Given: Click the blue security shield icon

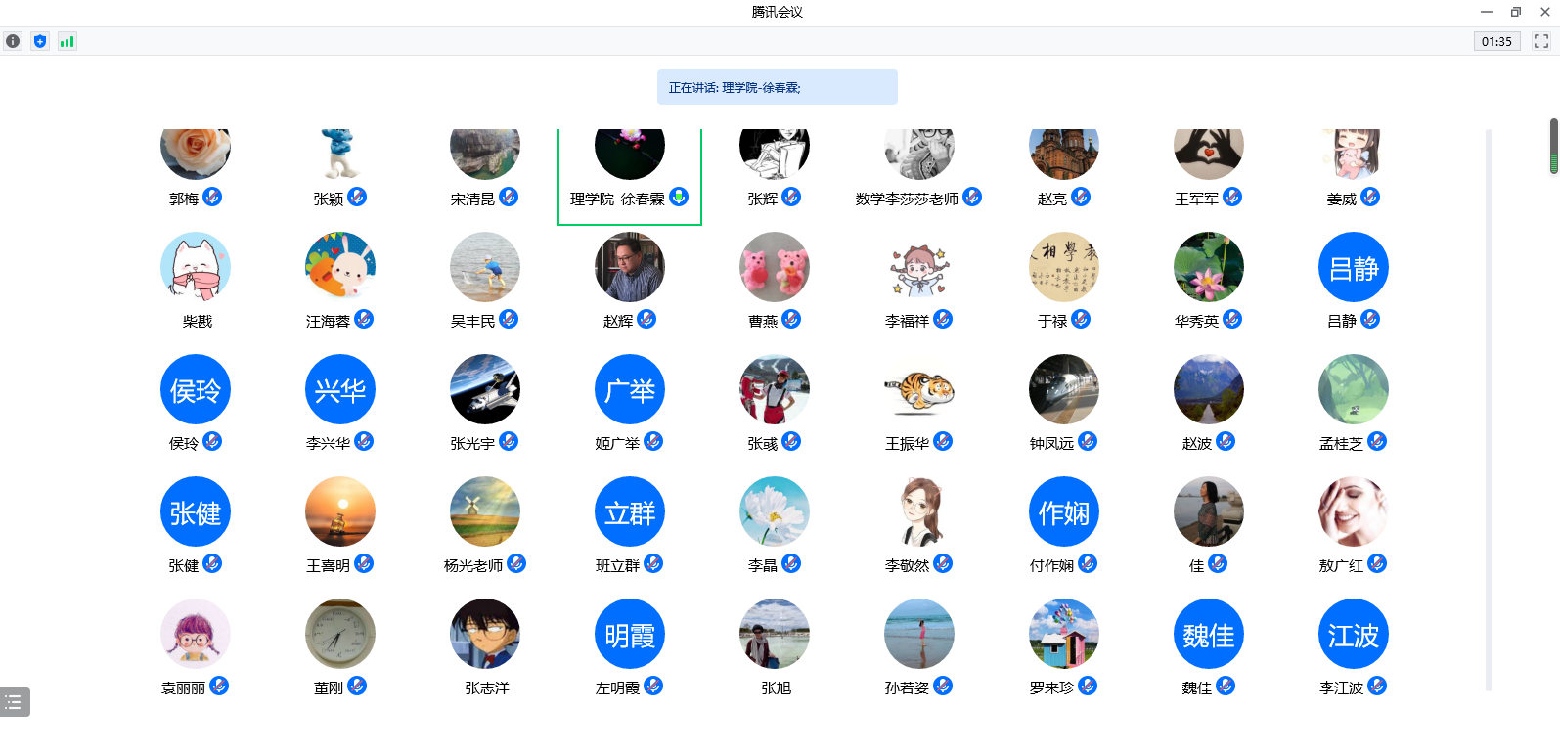Looking at the screenshot, I should (x=40, y=41).
